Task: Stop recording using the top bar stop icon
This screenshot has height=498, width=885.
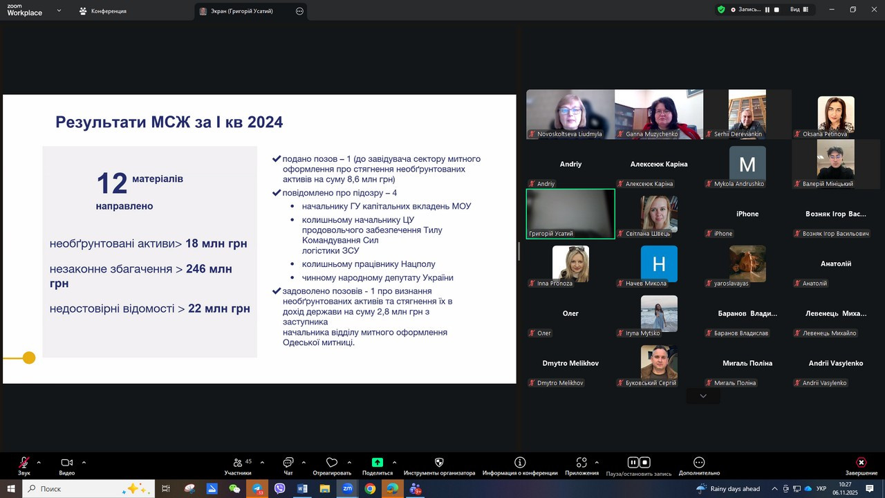Action: click(777, 10)
